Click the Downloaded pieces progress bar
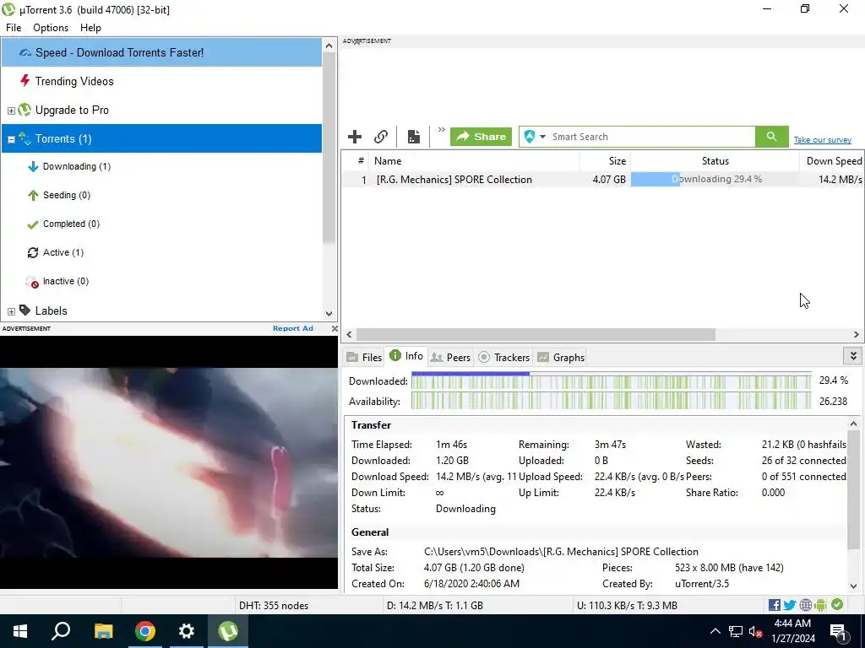Viewport: 865px width, 648px height. click(x=612, y=381)
